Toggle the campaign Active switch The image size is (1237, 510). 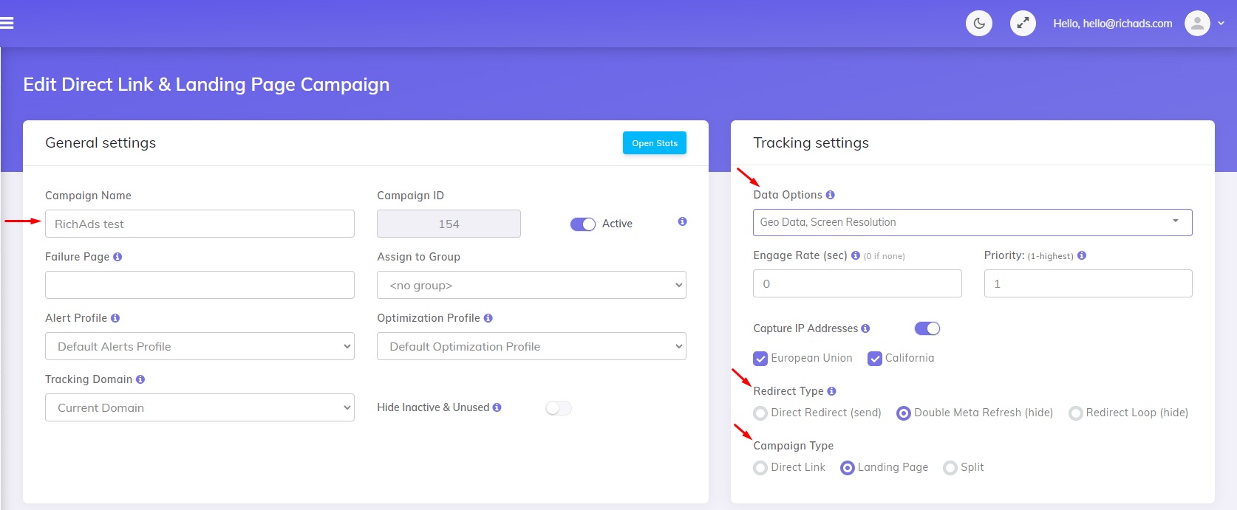[582, 224]
